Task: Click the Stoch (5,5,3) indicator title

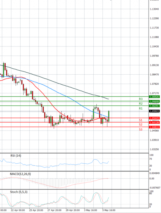Action: 19,192
